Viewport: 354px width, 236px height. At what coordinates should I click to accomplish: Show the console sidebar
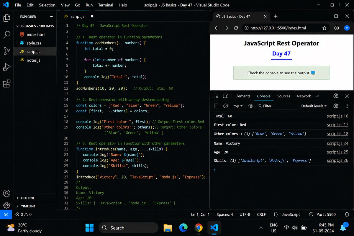(x=216, y=106)
